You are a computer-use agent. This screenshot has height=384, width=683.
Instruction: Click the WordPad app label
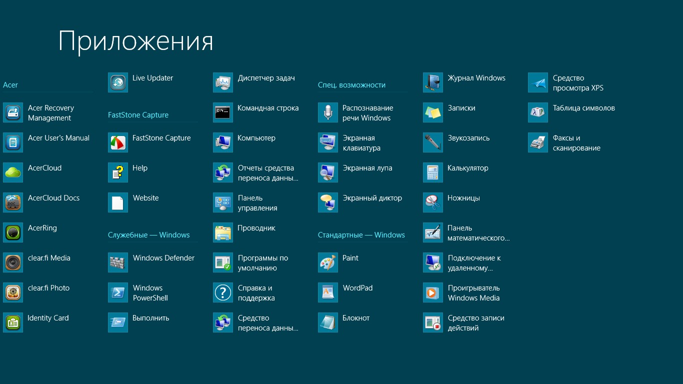click(x=357, y=288)
